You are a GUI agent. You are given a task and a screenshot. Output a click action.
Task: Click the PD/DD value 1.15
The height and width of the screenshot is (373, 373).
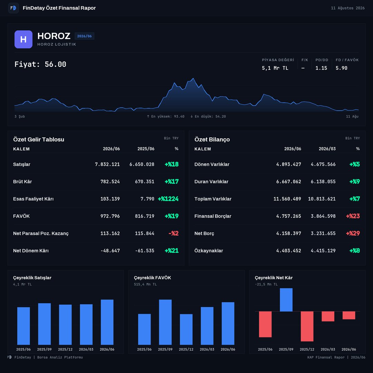(321, 68)
